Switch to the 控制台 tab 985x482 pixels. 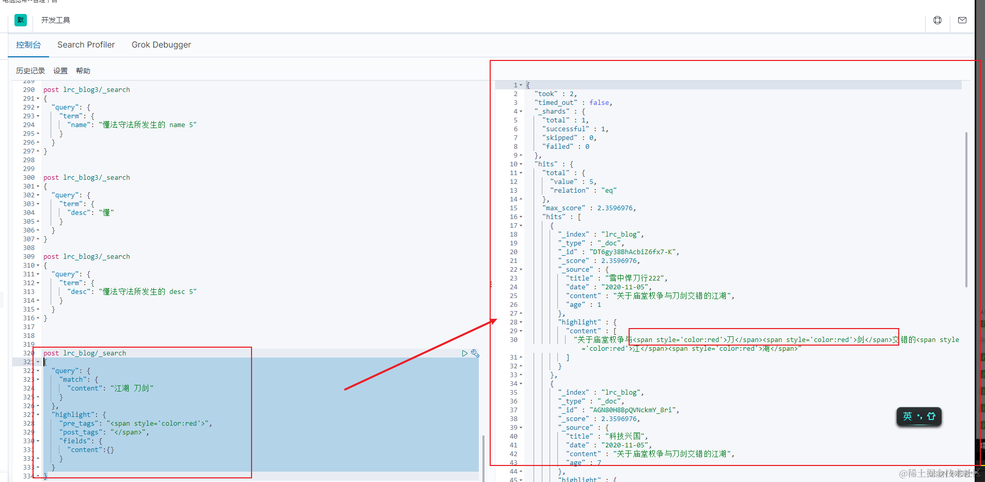pyautogui.click(x=28, y=45)
